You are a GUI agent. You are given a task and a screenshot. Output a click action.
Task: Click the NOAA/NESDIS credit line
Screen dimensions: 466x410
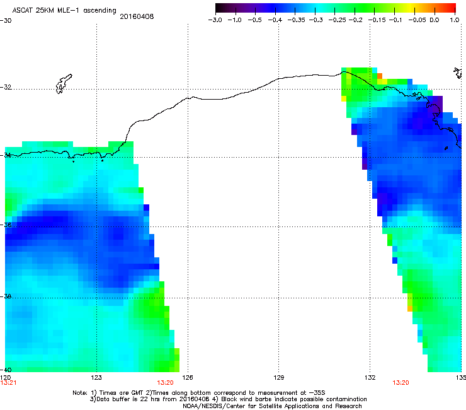pyautogui.click(x=272, y=406)
